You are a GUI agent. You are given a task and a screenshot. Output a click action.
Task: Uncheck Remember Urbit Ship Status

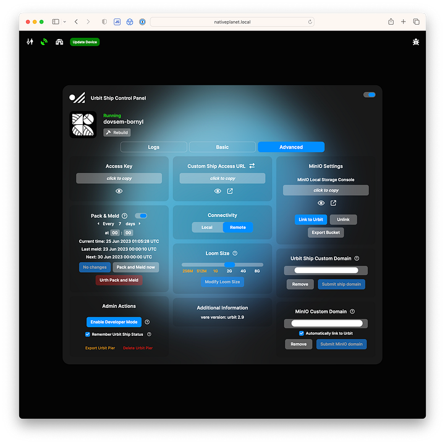click(87, 335)
